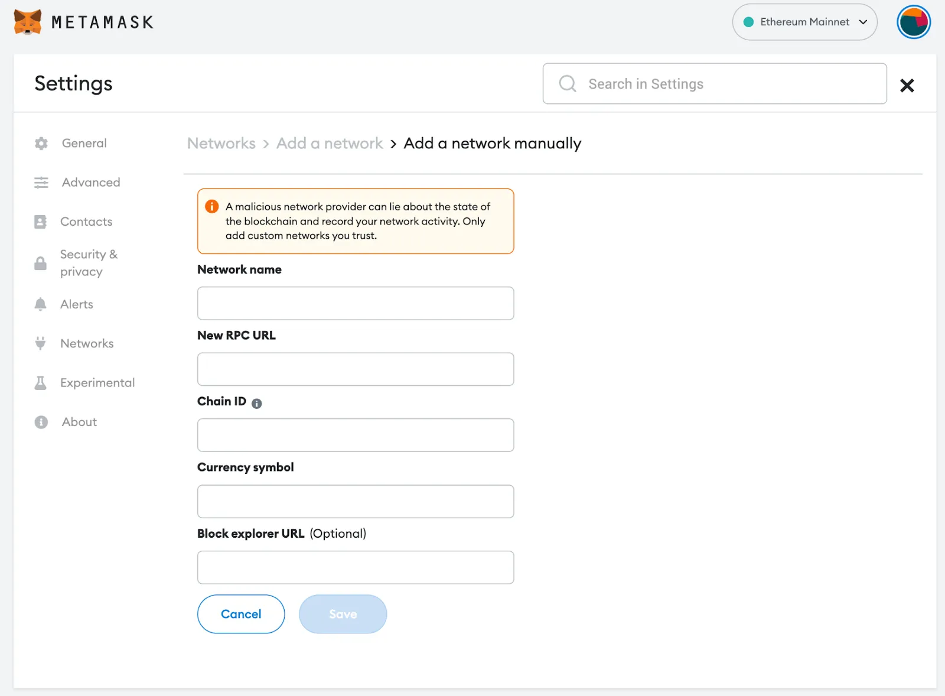Close the Settings panel
Screen dimensions: 945x696
click(x=907, y=85)
